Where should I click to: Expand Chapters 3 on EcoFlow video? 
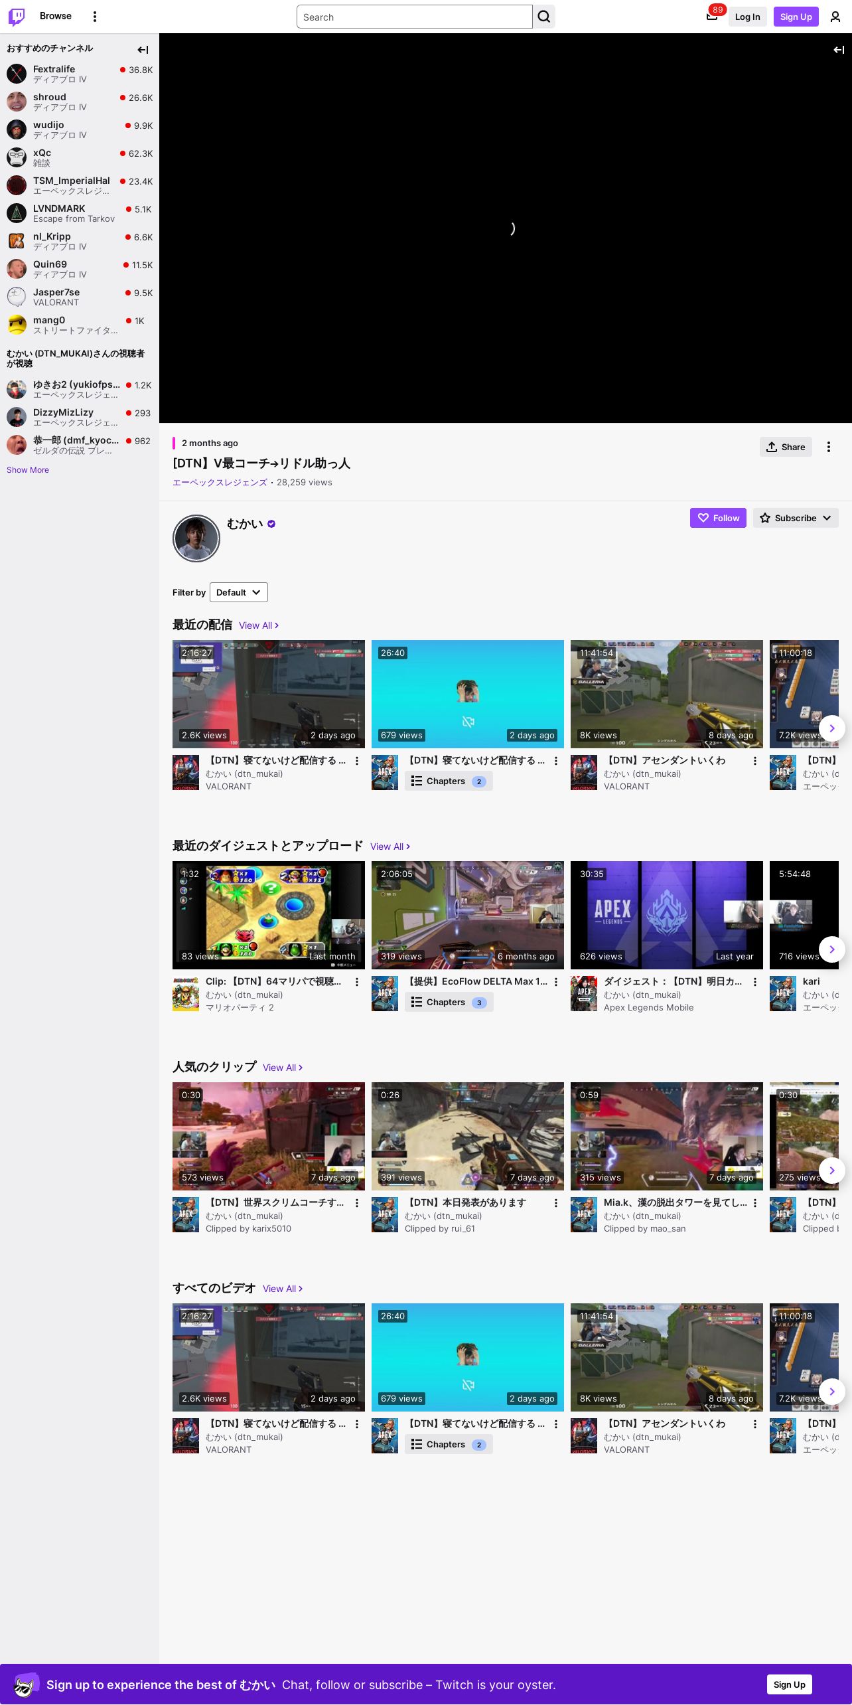(x=449, y=1002)
